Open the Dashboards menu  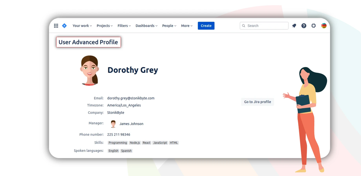(x=146, y=26)
